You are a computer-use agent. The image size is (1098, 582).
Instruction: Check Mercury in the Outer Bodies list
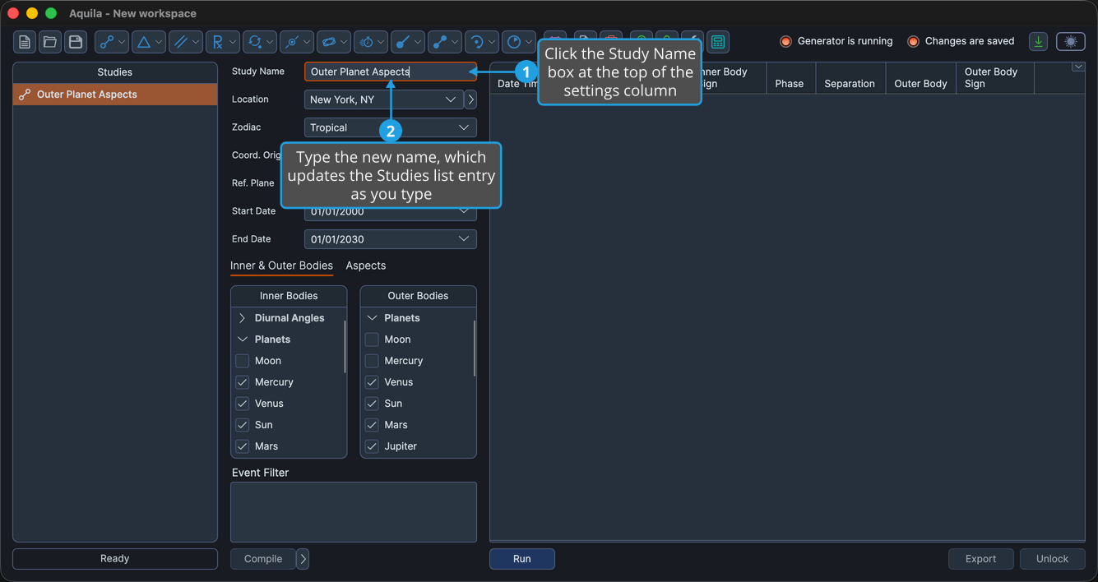pyautogui.click(x=372, y=361)
